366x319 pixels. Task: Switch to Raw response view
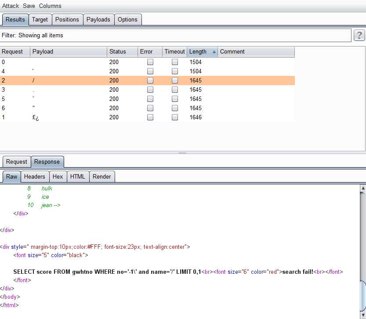point(12,176)
